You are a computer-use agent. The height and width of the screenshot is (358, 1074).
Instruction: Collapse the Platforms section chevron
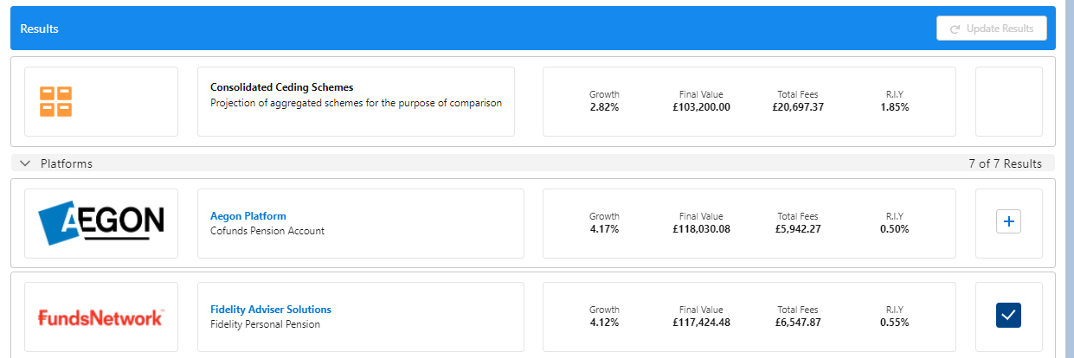[24, 163]
